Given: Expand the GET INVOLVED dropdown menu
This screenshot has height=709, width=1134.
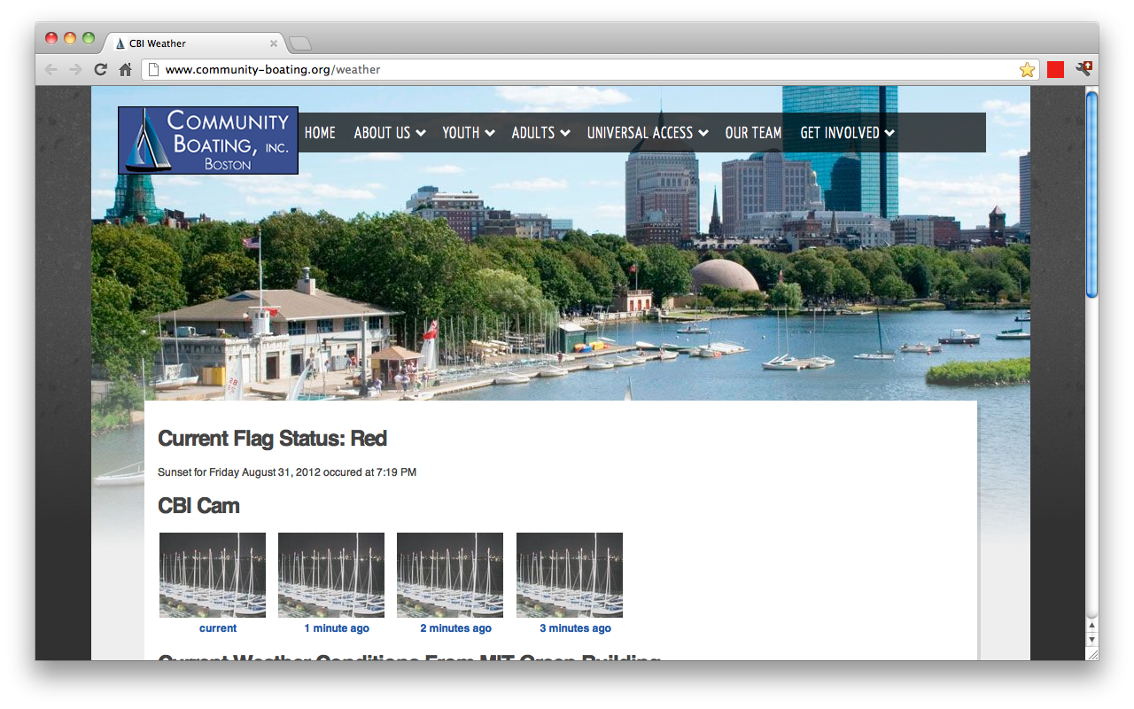Looking at the screenshot, I should point(847,133).
